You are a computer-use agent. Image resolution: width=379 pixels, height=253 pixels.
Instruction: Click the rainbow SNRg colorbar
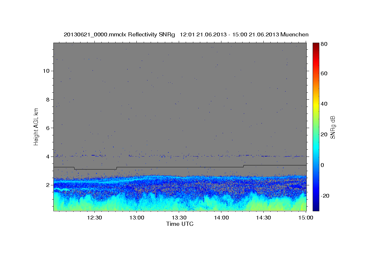pyautogui.click(x=316, y=127)
